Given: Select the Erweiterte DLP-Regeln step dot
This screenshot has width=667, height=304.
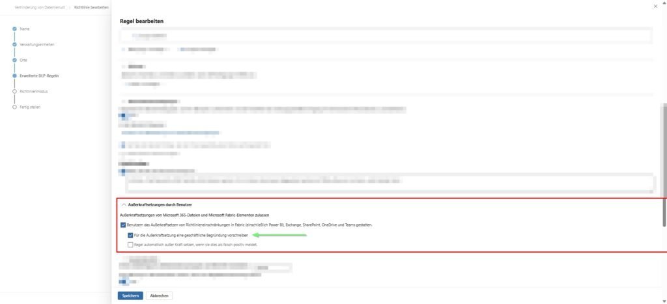Looking at the screenshot, I should 14,76.
